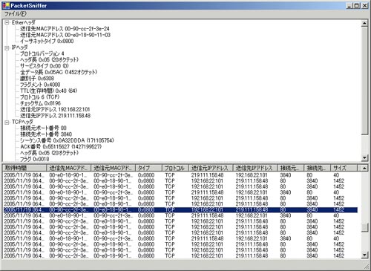Sort by 接続先 column header

[318, 168]
